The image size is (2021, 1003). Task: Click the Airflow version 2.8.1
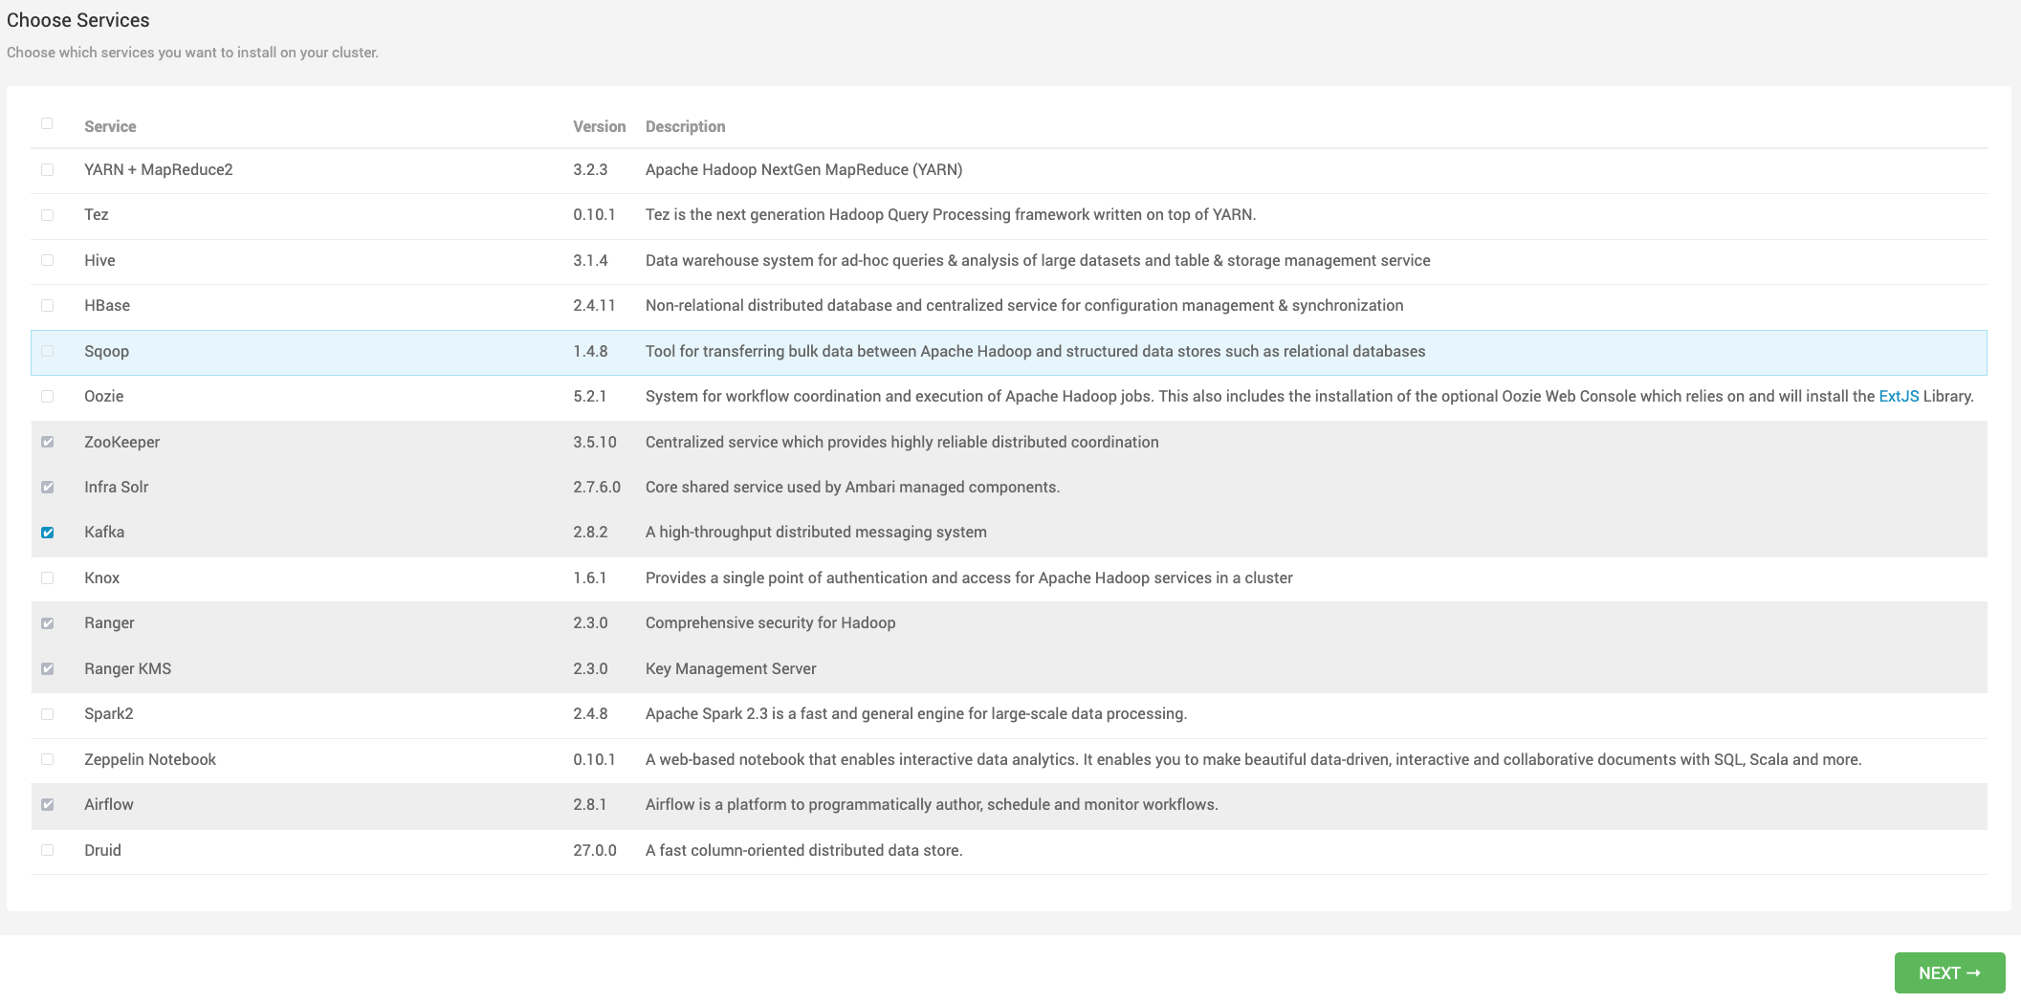click(589, 804)
